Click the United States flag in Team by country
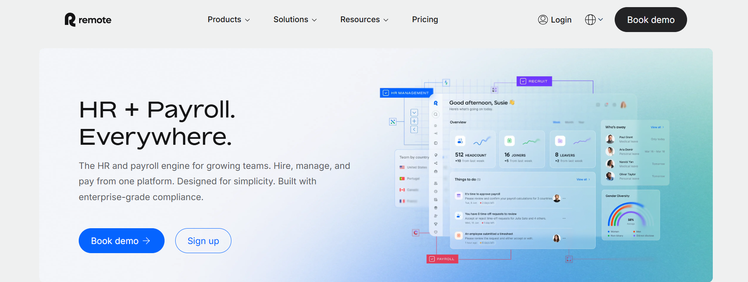The height and width of the screenshot is (282, 748). [402, 167]
